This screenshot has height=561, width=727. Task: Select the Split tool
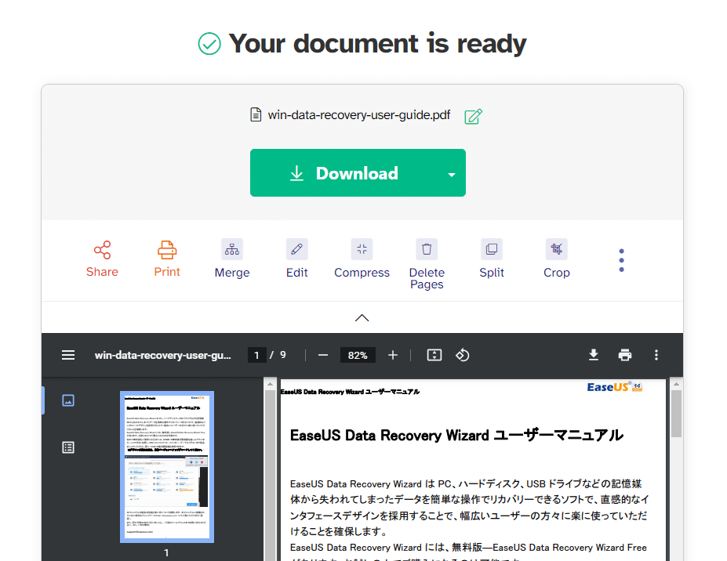492,250
